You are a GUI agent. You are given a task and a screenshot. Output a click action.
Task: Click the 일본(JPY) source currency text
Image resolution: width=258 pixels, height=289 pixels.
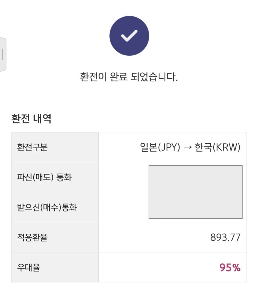pyautogui.click(x=160, y=147)
